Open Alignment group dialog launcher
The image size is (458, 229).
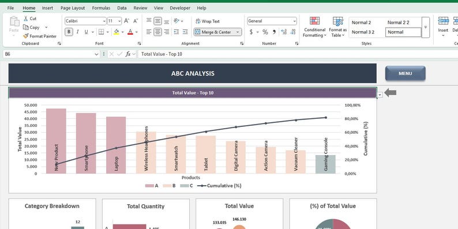click(x=242, y=43)
